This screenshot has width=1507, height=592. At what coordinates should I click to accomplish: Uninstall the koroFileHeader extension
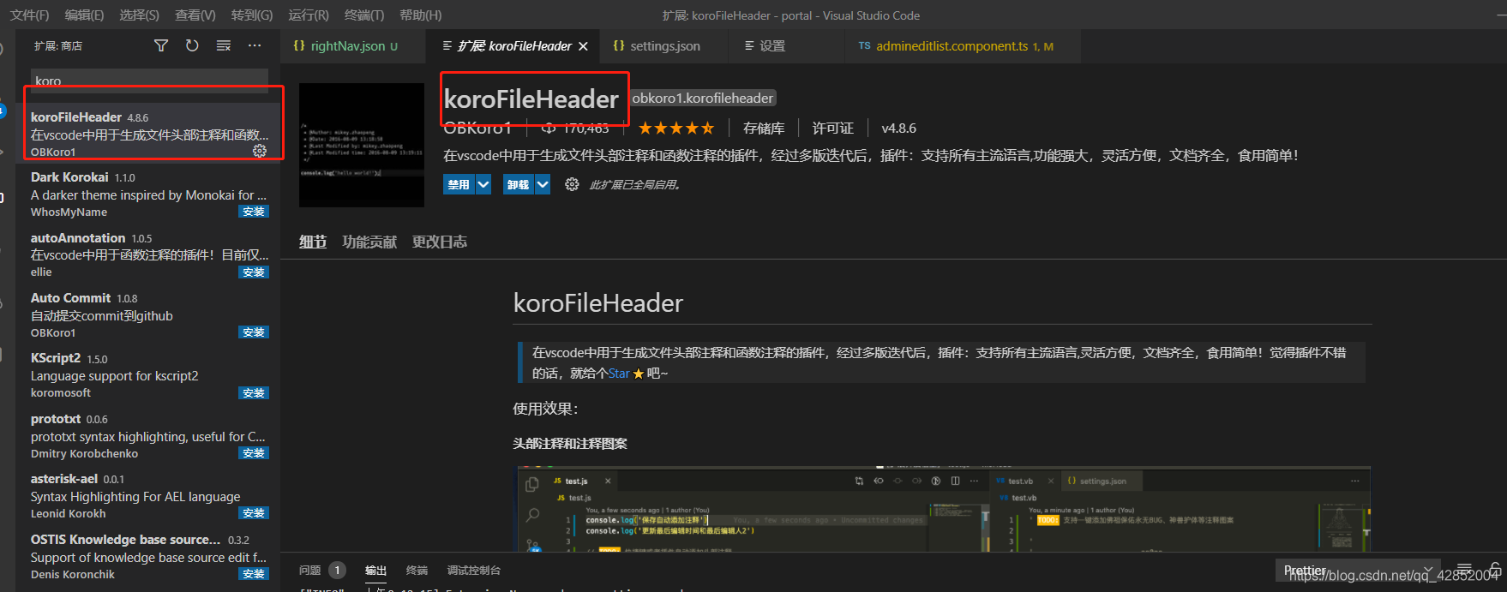click(519, 184)
